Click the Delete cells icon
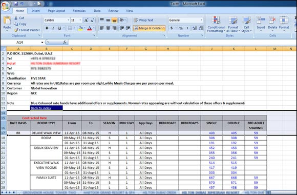Viewport: 297px width, 195px height. click(272, 20)
